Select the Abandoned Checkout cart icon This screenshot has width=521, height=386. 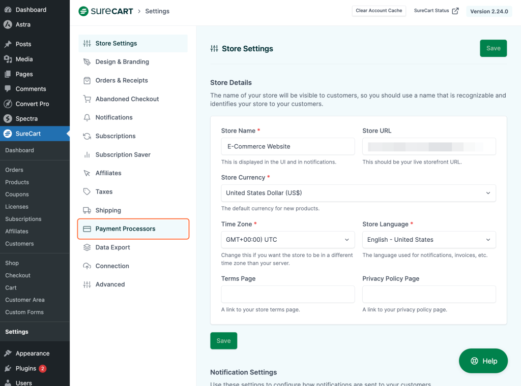tap(87, 99)
